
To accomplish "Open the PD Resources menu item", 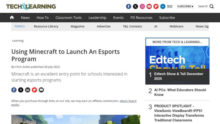I will [x=142, y=18].
